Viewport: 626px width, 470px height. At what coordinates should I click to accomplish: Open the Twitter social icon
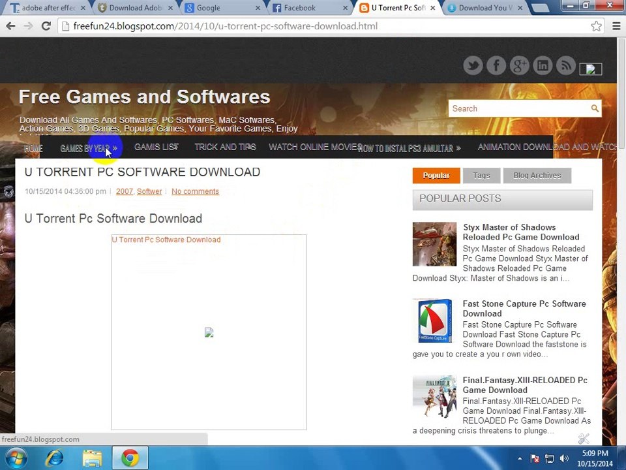pos(473,65)
